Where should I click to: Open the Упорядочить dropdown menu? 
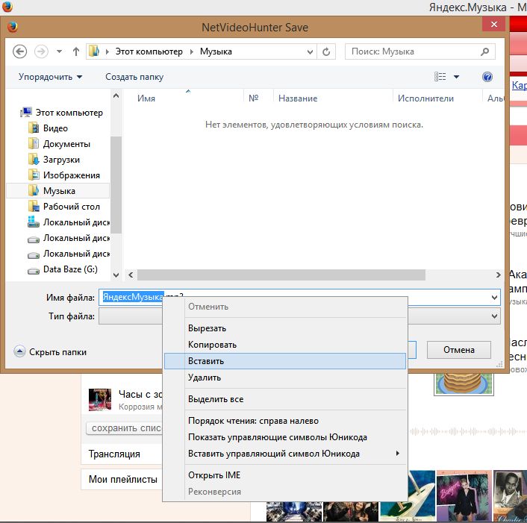pos(50,77)
